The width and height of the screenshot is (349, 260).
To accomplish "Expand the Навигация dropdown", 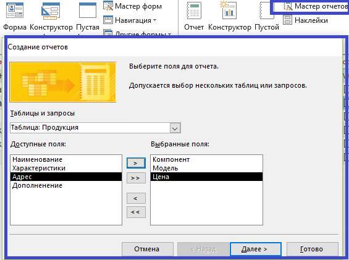I will (130, 20).
